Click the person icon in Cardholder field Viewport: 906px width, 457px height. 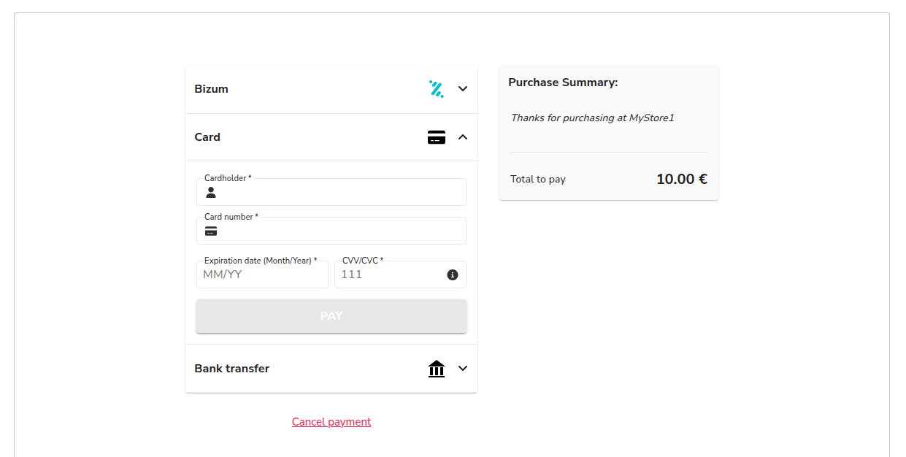coord(211,193)
